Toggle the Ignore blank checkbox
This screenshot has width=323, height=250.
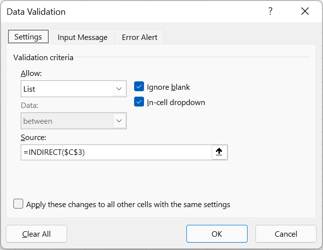(139, 86)
